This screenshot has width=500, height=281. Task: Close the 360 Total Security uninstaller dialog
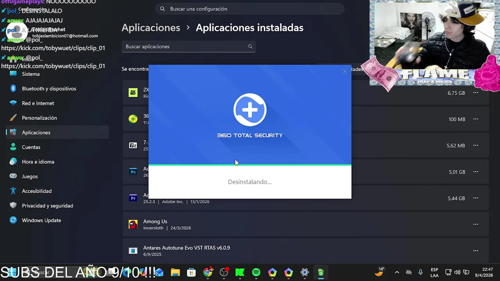pos(345,71)
